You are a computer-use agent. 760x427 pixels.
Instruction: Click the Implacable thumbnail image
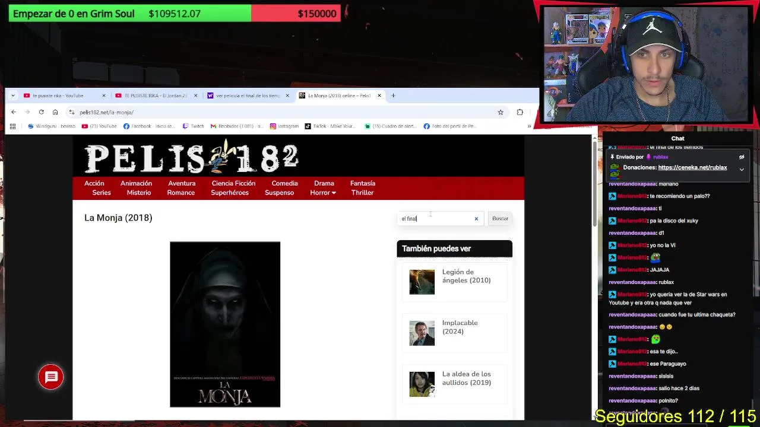point(422,333)
